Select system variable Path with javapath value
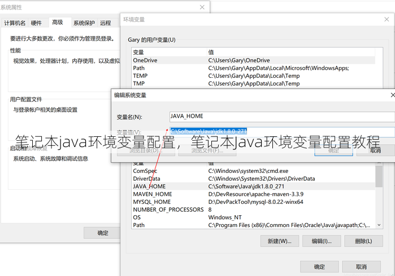The width and height of the screenshot is (395, 276). pos(254,225)
